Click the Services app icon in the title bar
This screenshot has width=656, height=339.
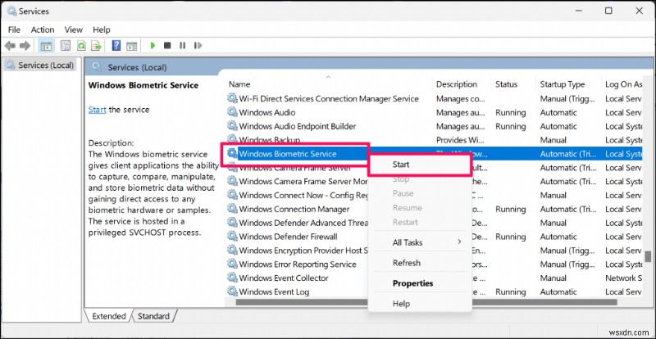point(11,11)
